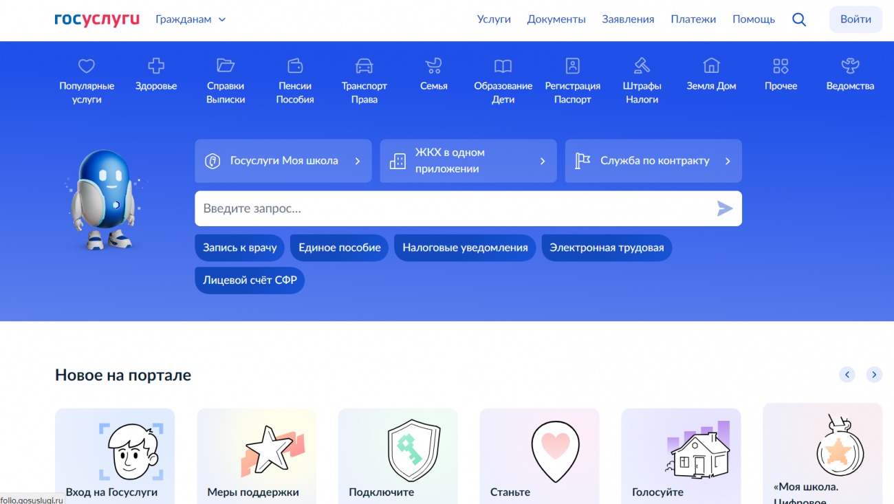The image size is (894, 504).
Task: Open the Услуги menu item
Action: point(494,19)
